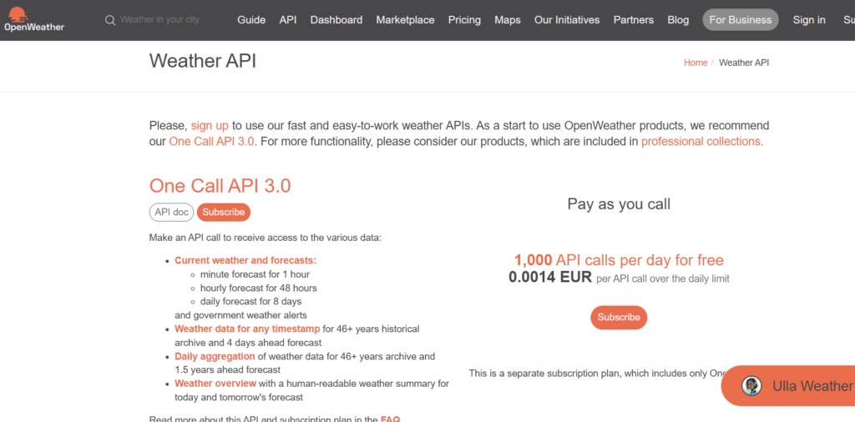Go to Dashboard in navigation
The width and height of the screenshot is (855, 422).
tap(336, 20)
